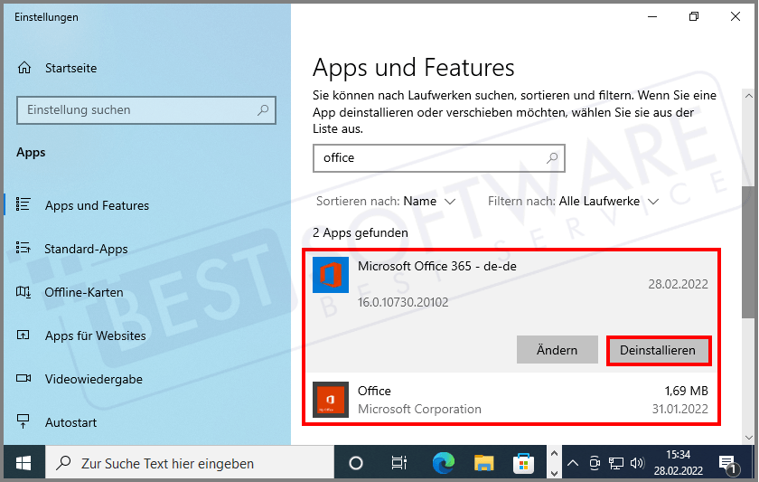Select Apps für Websites menu item
759x482 pixels.
(96, 336)
